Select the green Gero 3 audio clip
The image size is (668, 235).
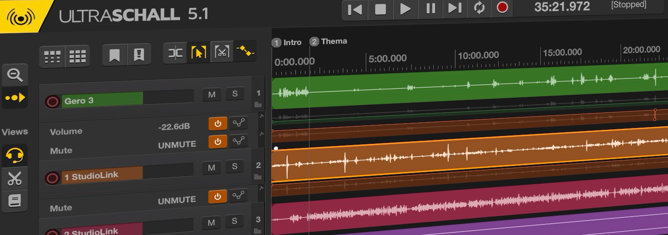469,86
